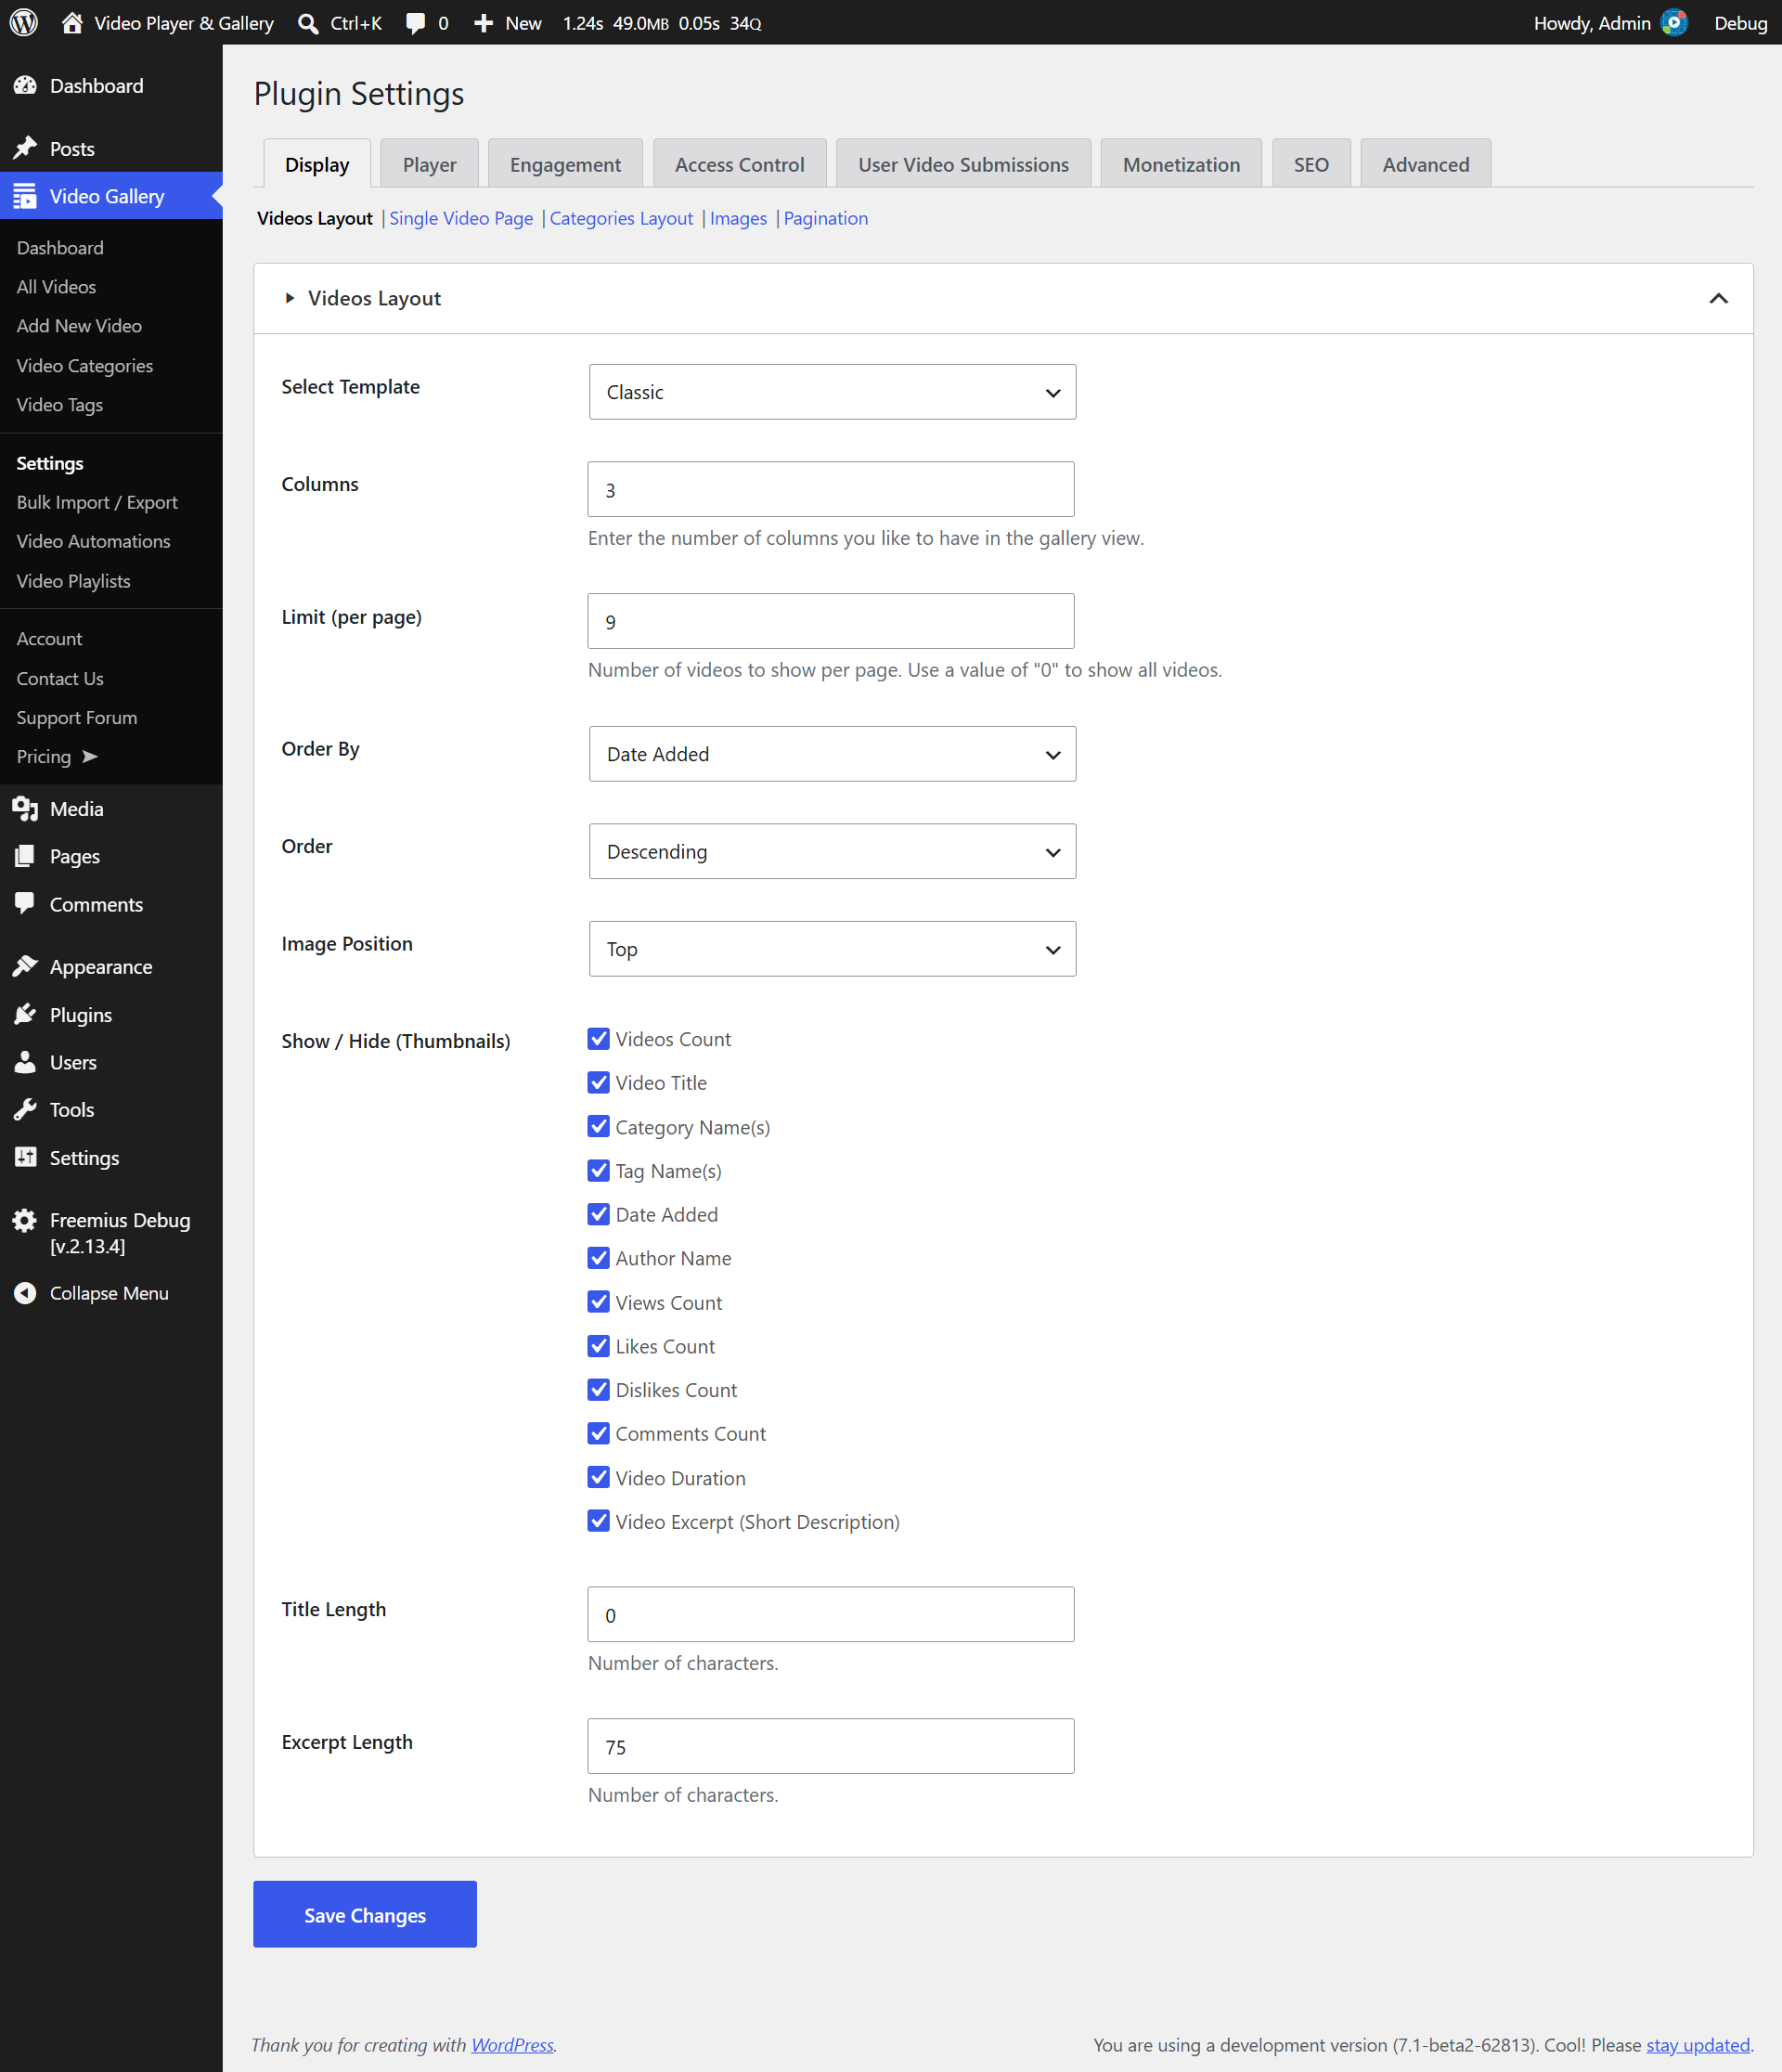Switch to the Monetization tab
Screen dimensions: 1782x2072
point(1181,164)
